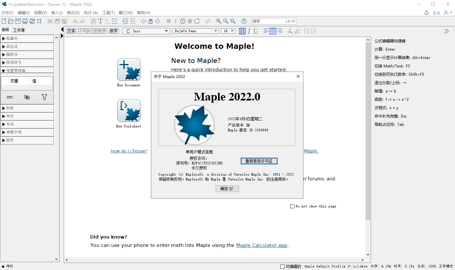Check the Do not show this page box
455x270 pixels.
pos(292,206)
